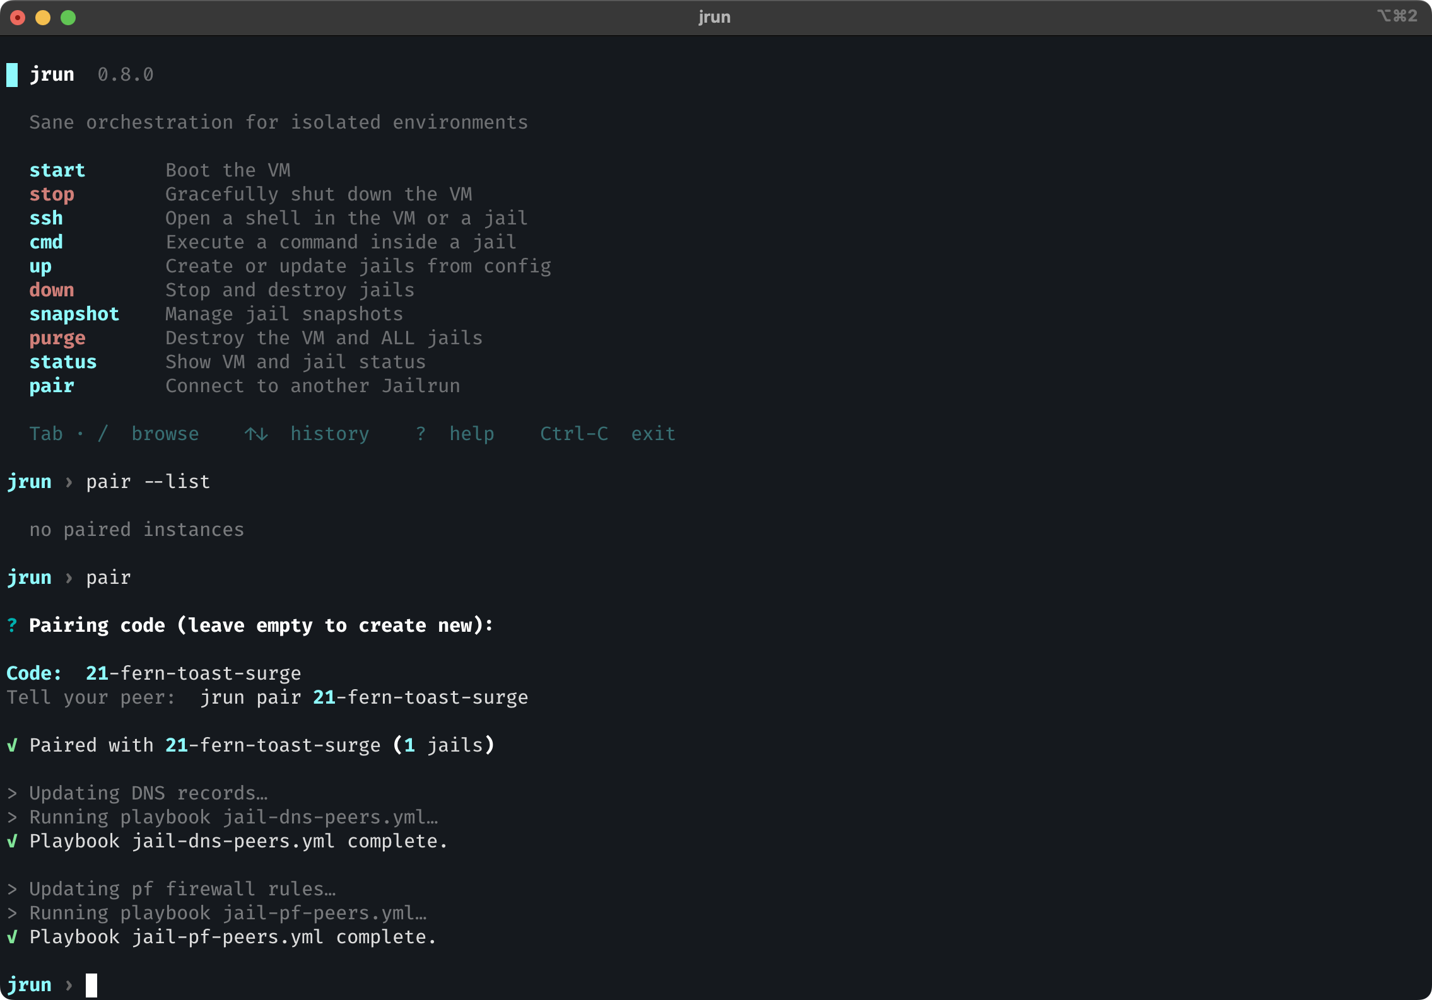Click the start command in list
This screenshot has height=1000, width=1432.
[57, 170]
